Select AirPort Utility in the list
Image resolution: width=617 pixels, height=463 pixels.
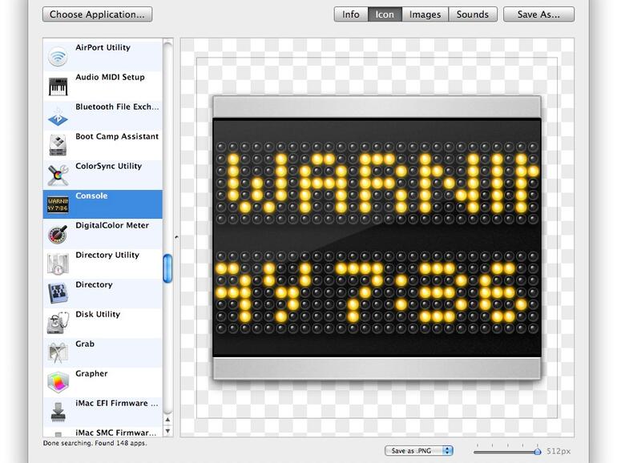pyautogui.click(x=103, y=56)
